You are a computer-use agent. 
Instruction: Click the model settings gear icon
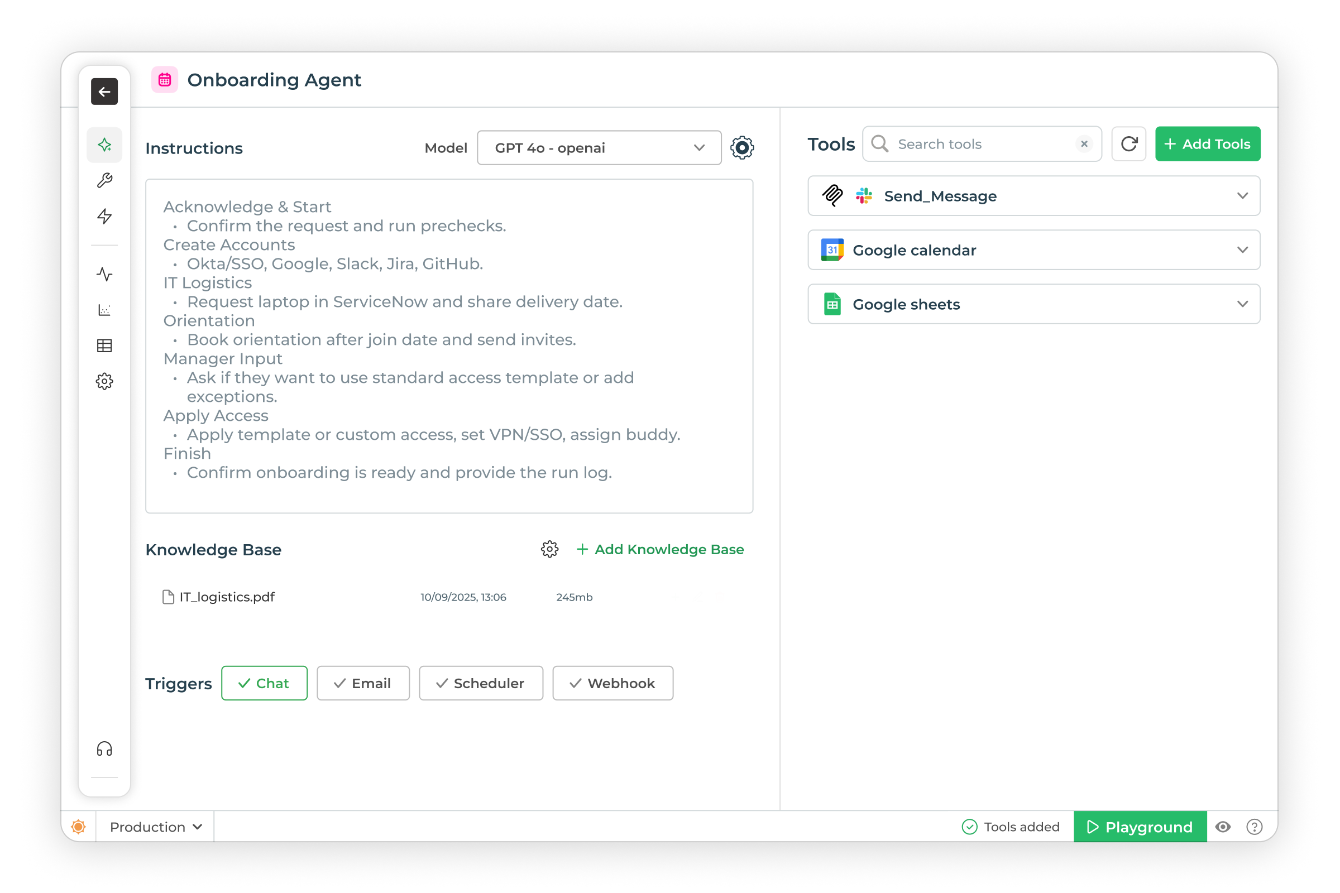pyautogui.click(x=742, y=148)
